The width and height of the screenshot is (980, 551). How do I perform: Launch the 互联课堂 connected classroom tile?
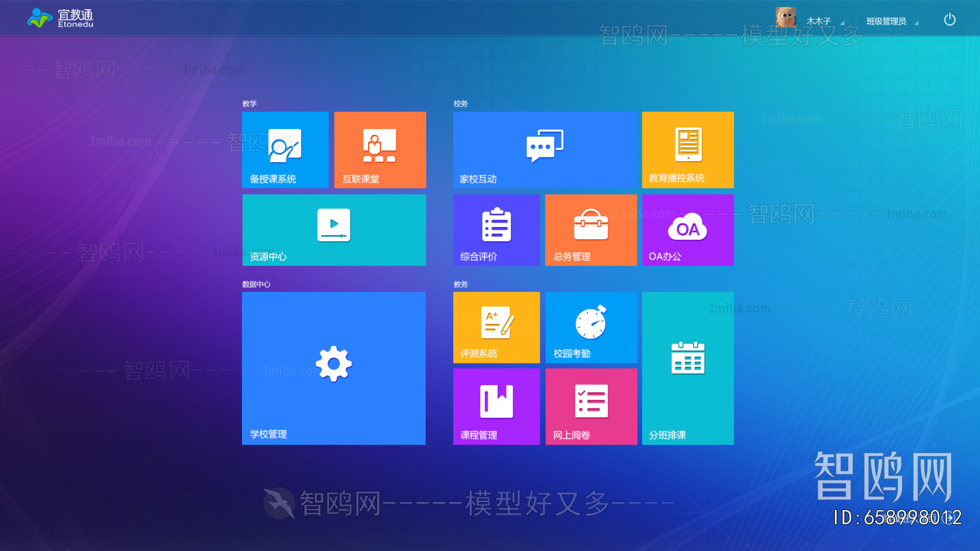point(380,150)
